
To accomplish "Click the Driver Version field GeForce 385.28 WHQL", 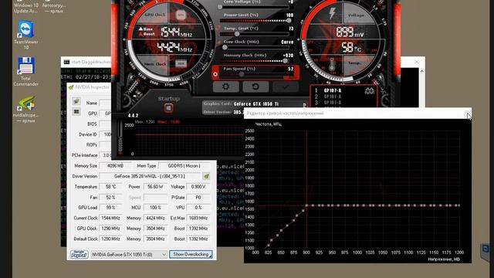I will [150, 176].
